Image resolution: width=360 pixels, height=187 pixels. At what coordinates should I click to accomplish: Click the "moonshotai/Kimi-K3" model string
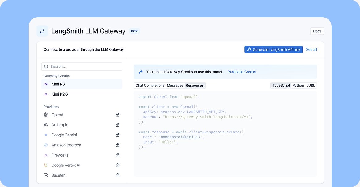(180, 137)
